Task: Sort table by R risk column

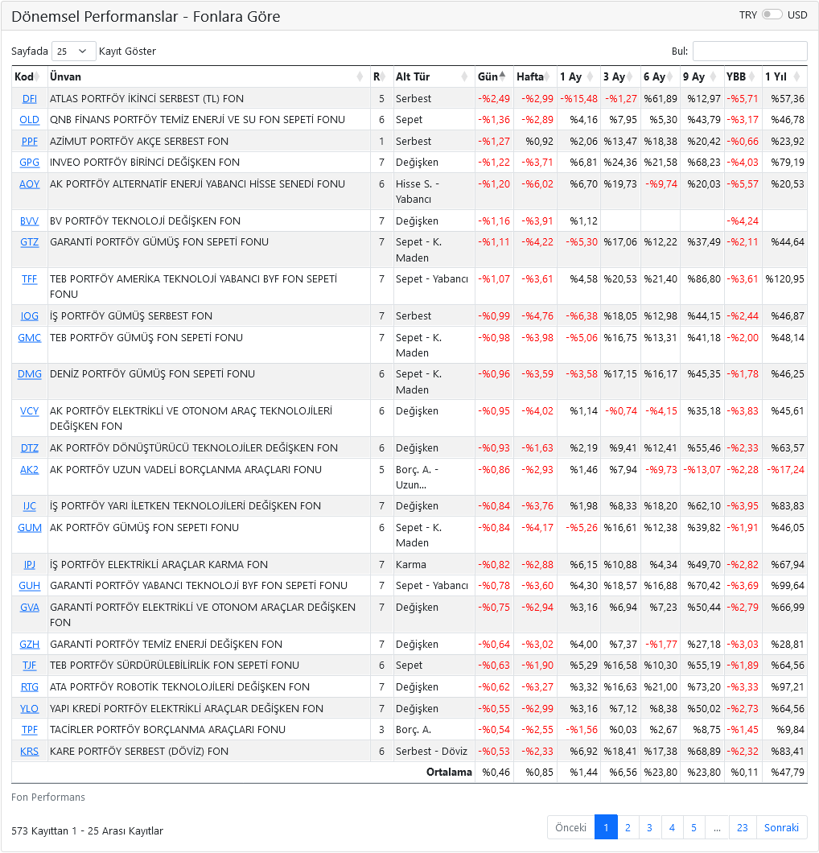Action: click(382, 76)
